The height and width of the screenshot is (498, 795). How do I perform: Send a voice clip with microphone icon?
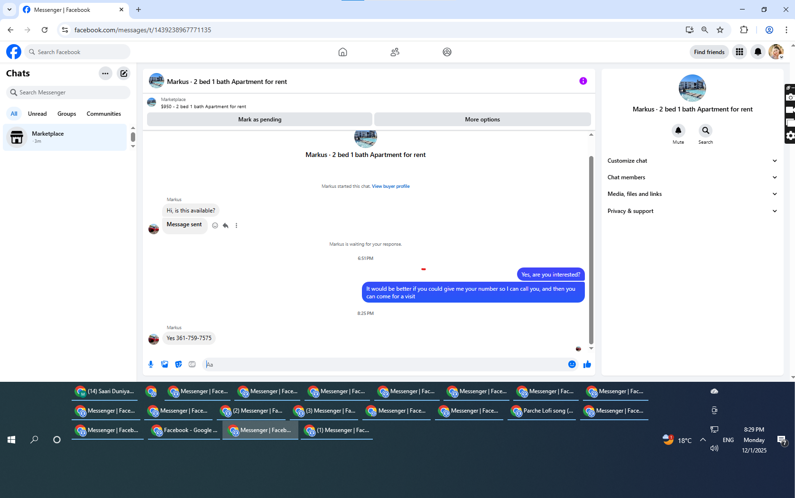tap(151, 364)
